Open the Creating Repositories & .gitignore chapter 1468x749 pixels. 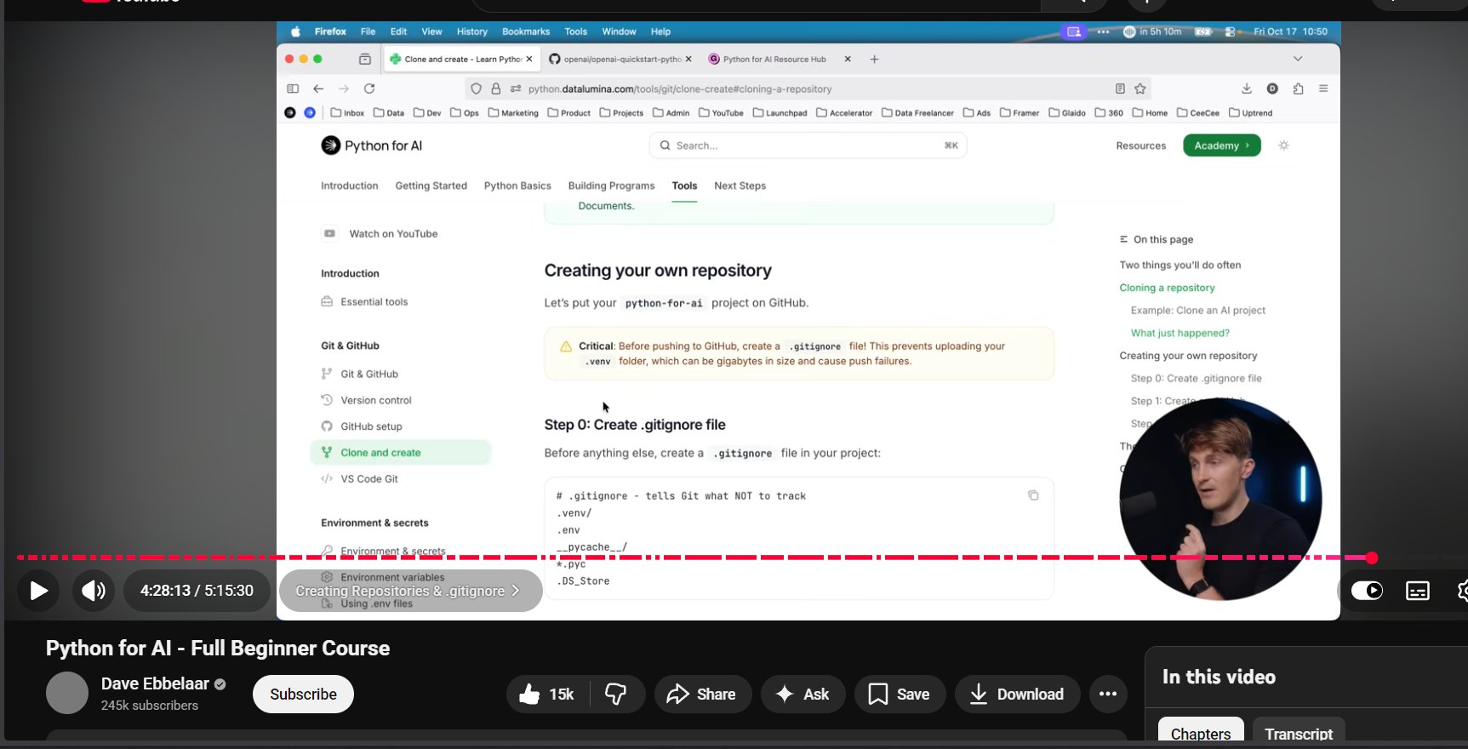pyautogui.click(x=410, y=591)
